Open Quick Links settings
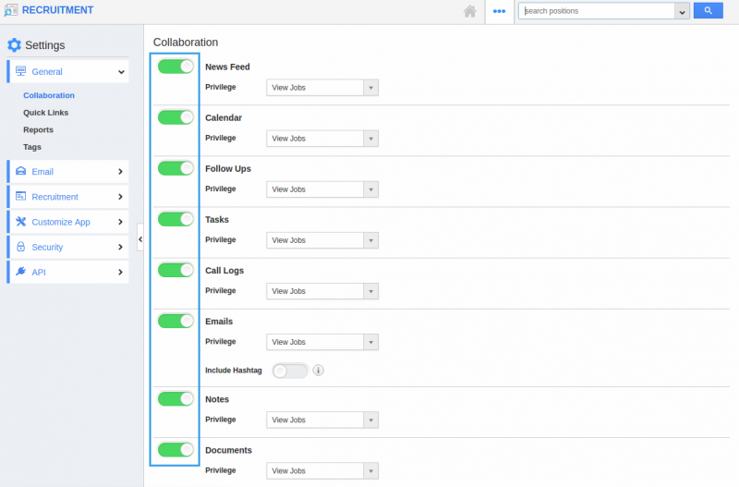The width and height of the screenshot is (739, 487). click(x=45, y=113)
